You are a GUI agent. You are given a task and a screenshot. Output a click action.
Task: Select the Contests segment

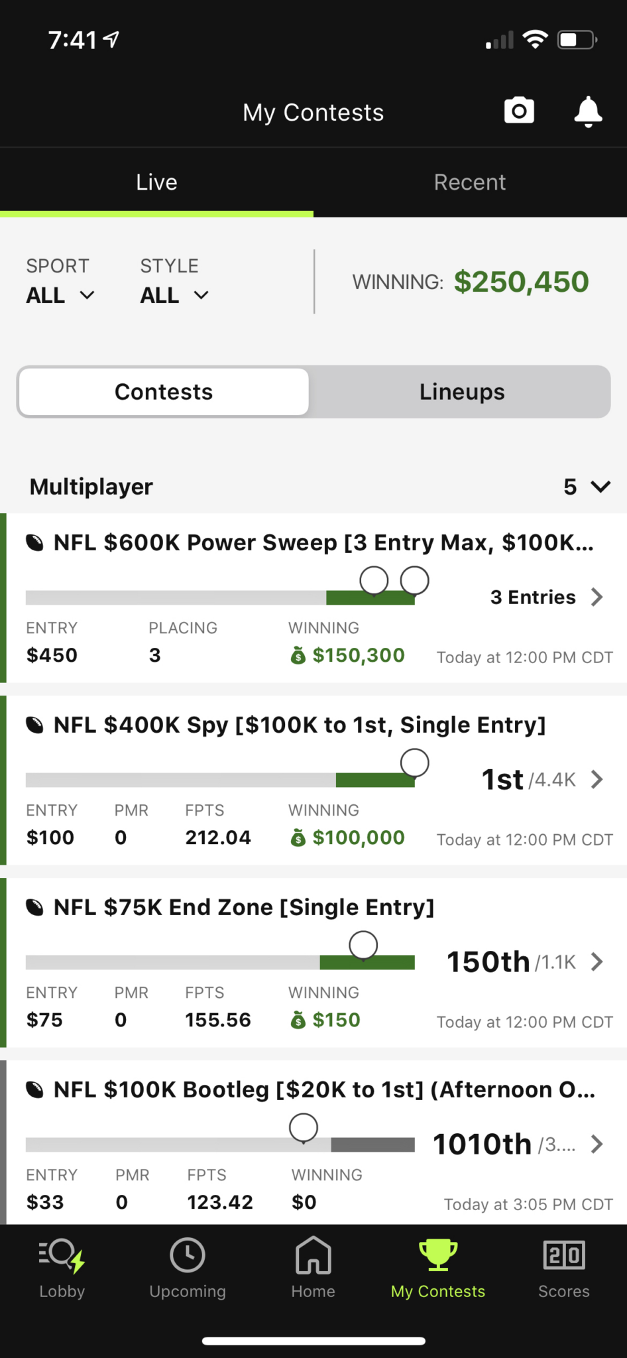point(164,392)
